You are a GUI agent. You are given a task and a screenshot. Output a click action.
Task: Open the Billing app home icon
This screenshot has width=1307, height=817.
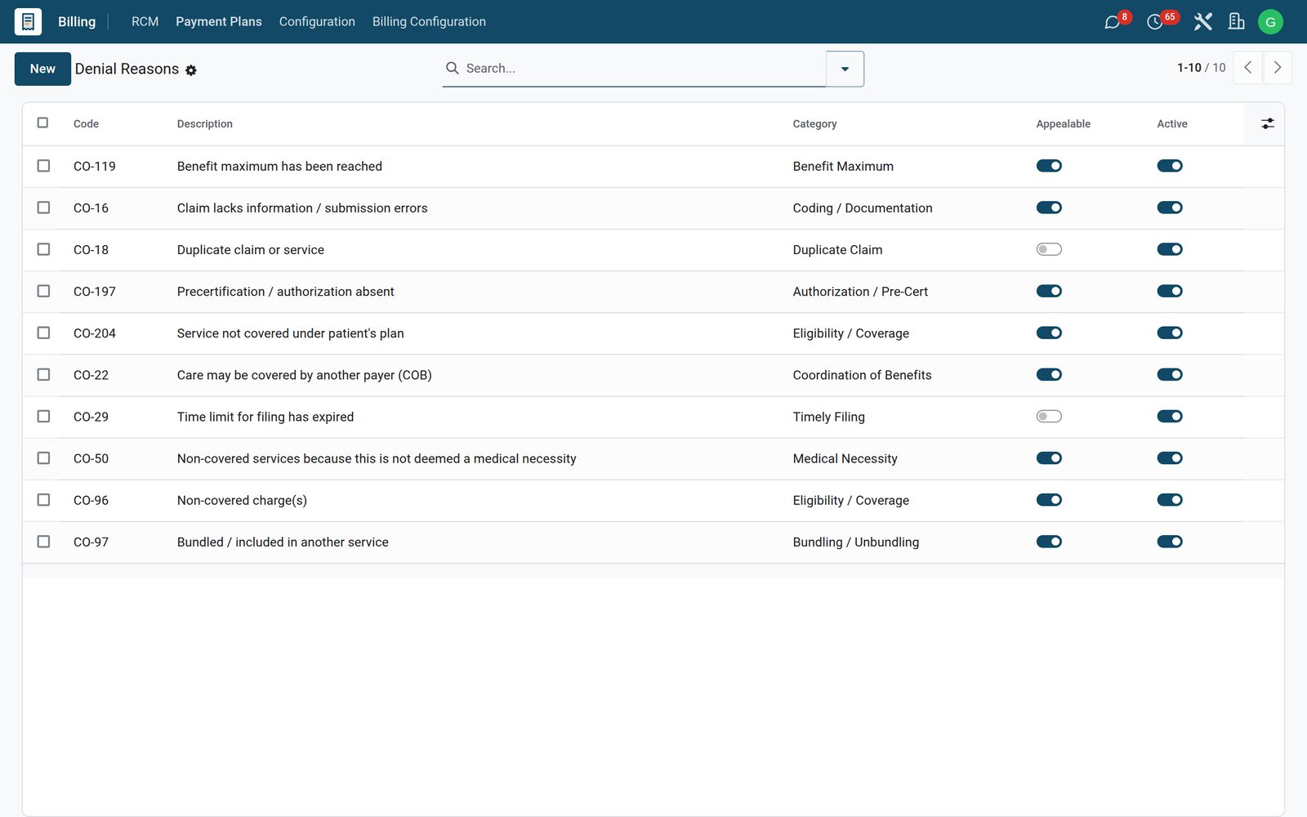(28, 21)
